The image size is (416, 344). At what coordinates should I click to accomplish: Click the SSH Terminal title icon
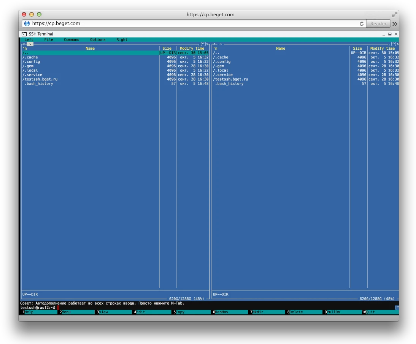pos(24,34)
